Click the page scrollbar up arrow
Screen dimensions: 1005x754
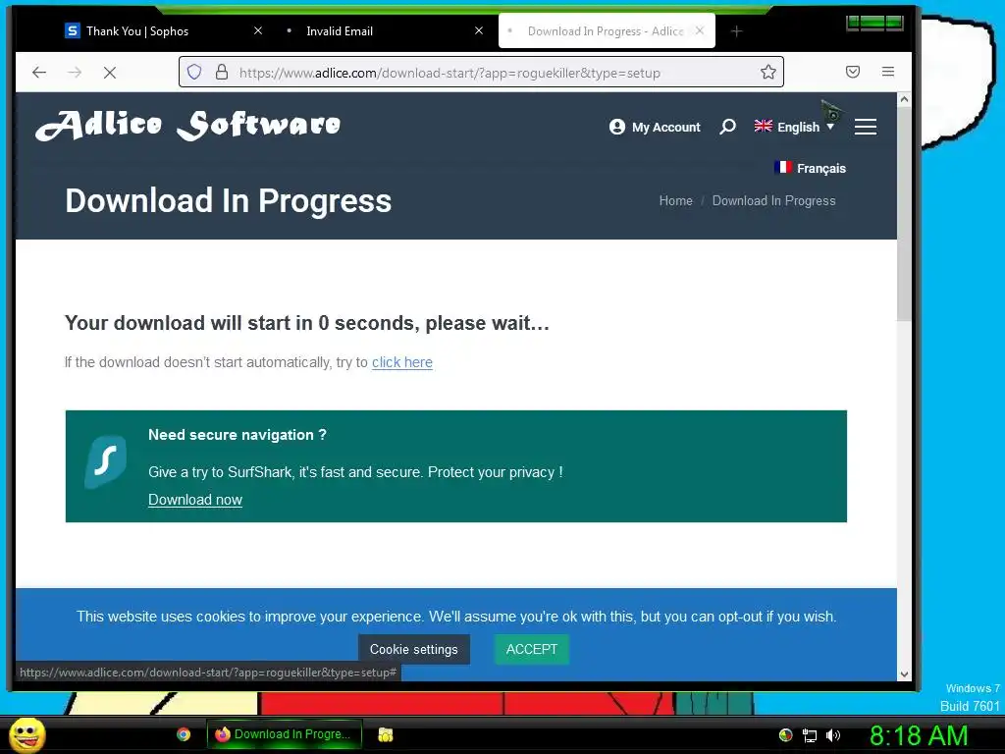click(904, 99)
